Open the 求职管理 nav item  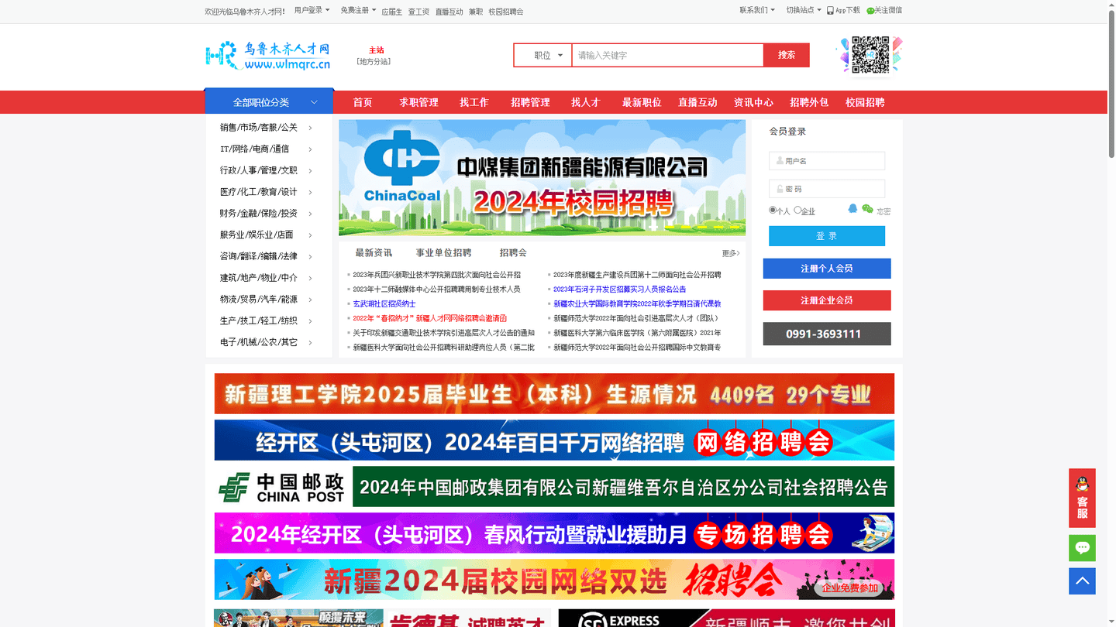click(418, 102)
